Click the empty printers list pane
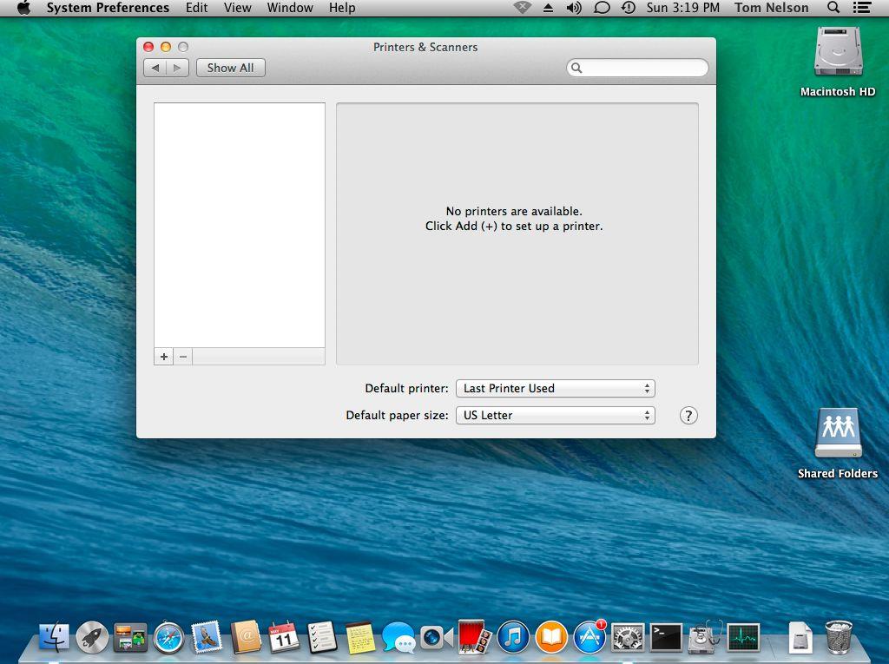 [x=240, y=225]
